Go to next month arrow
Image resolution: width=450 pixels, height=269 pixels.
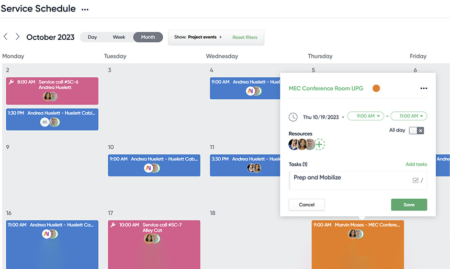17,37
